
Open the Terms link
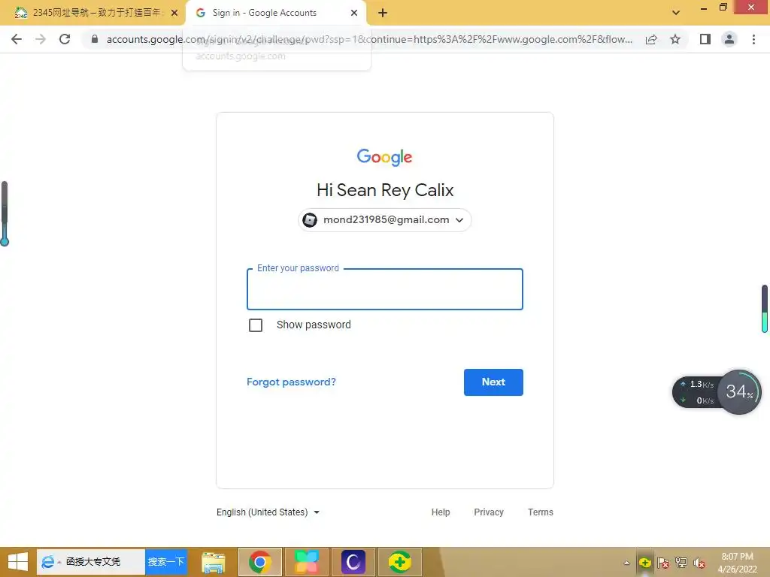(x=540, y=512)
